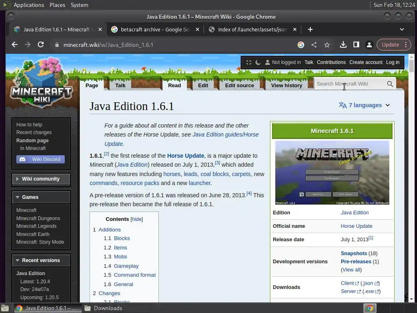Open the Contributions link
This screenshot has width=417, height=313.
click(x=331, y=62)
